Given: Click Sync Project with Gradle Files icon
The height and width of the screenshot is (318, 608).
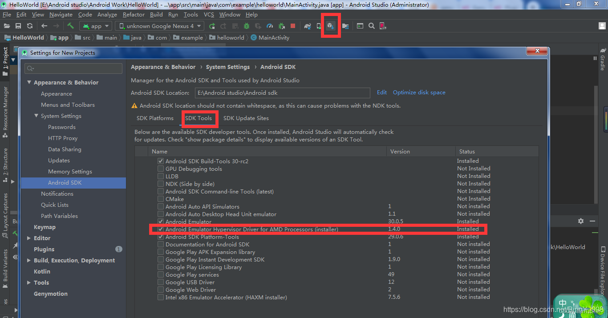Looking at the screenshot, I should [x=308, y=26].
